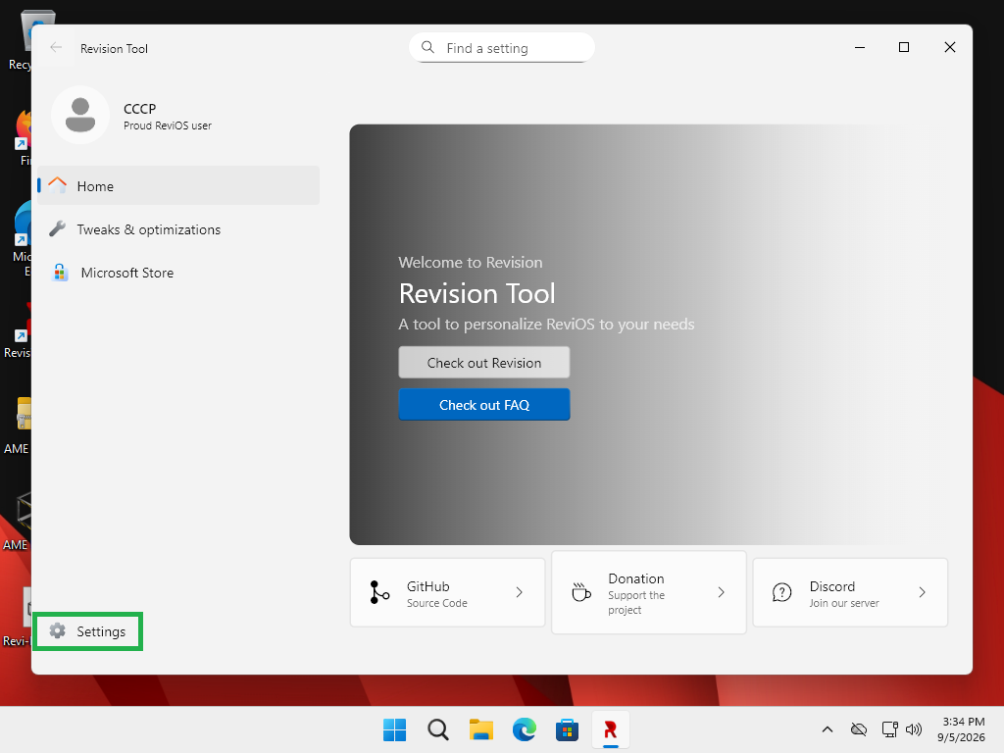The height and width of the screenshot is (753, 1004).
Task: Close the Revision Tool window
Action: (950, 47)
